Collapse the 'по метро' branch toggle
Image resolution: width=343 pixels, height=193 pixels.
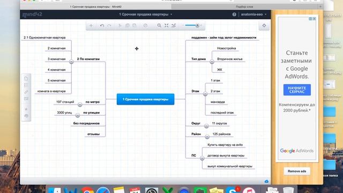80,105
